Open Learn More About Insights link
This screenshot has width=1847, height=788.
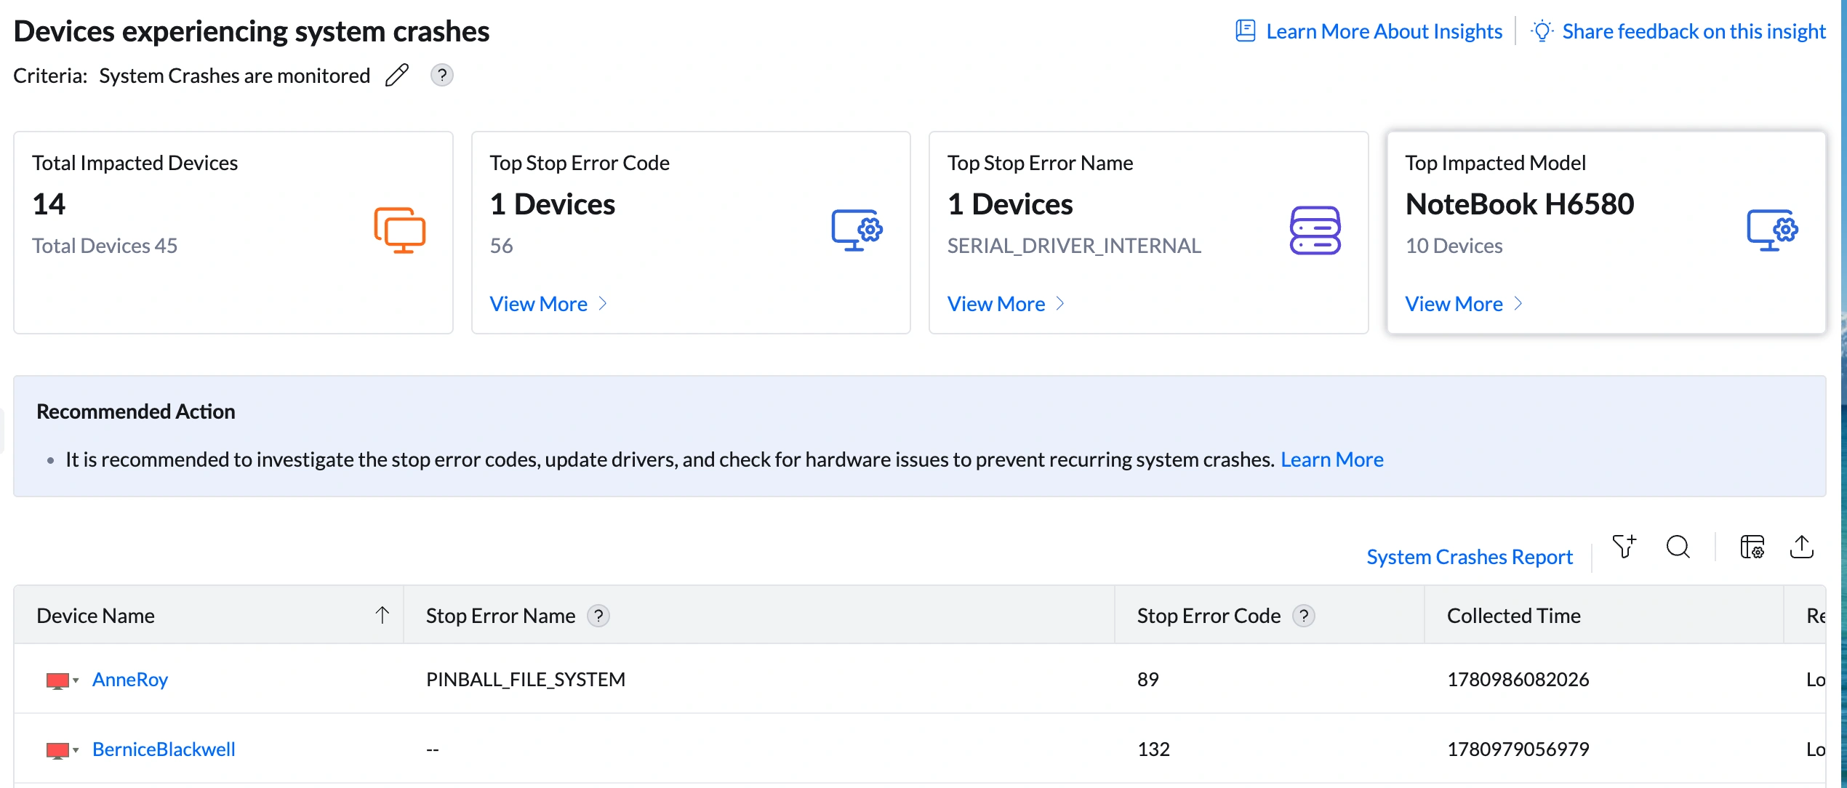(1384, 31)
